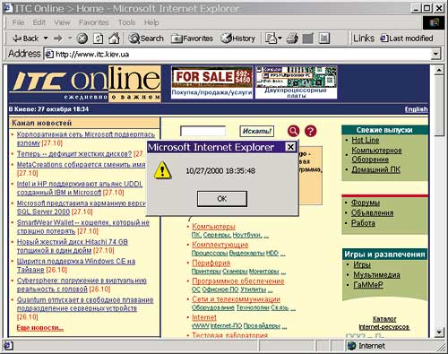Click the red magnifier search icon

[x=293, y=131]
